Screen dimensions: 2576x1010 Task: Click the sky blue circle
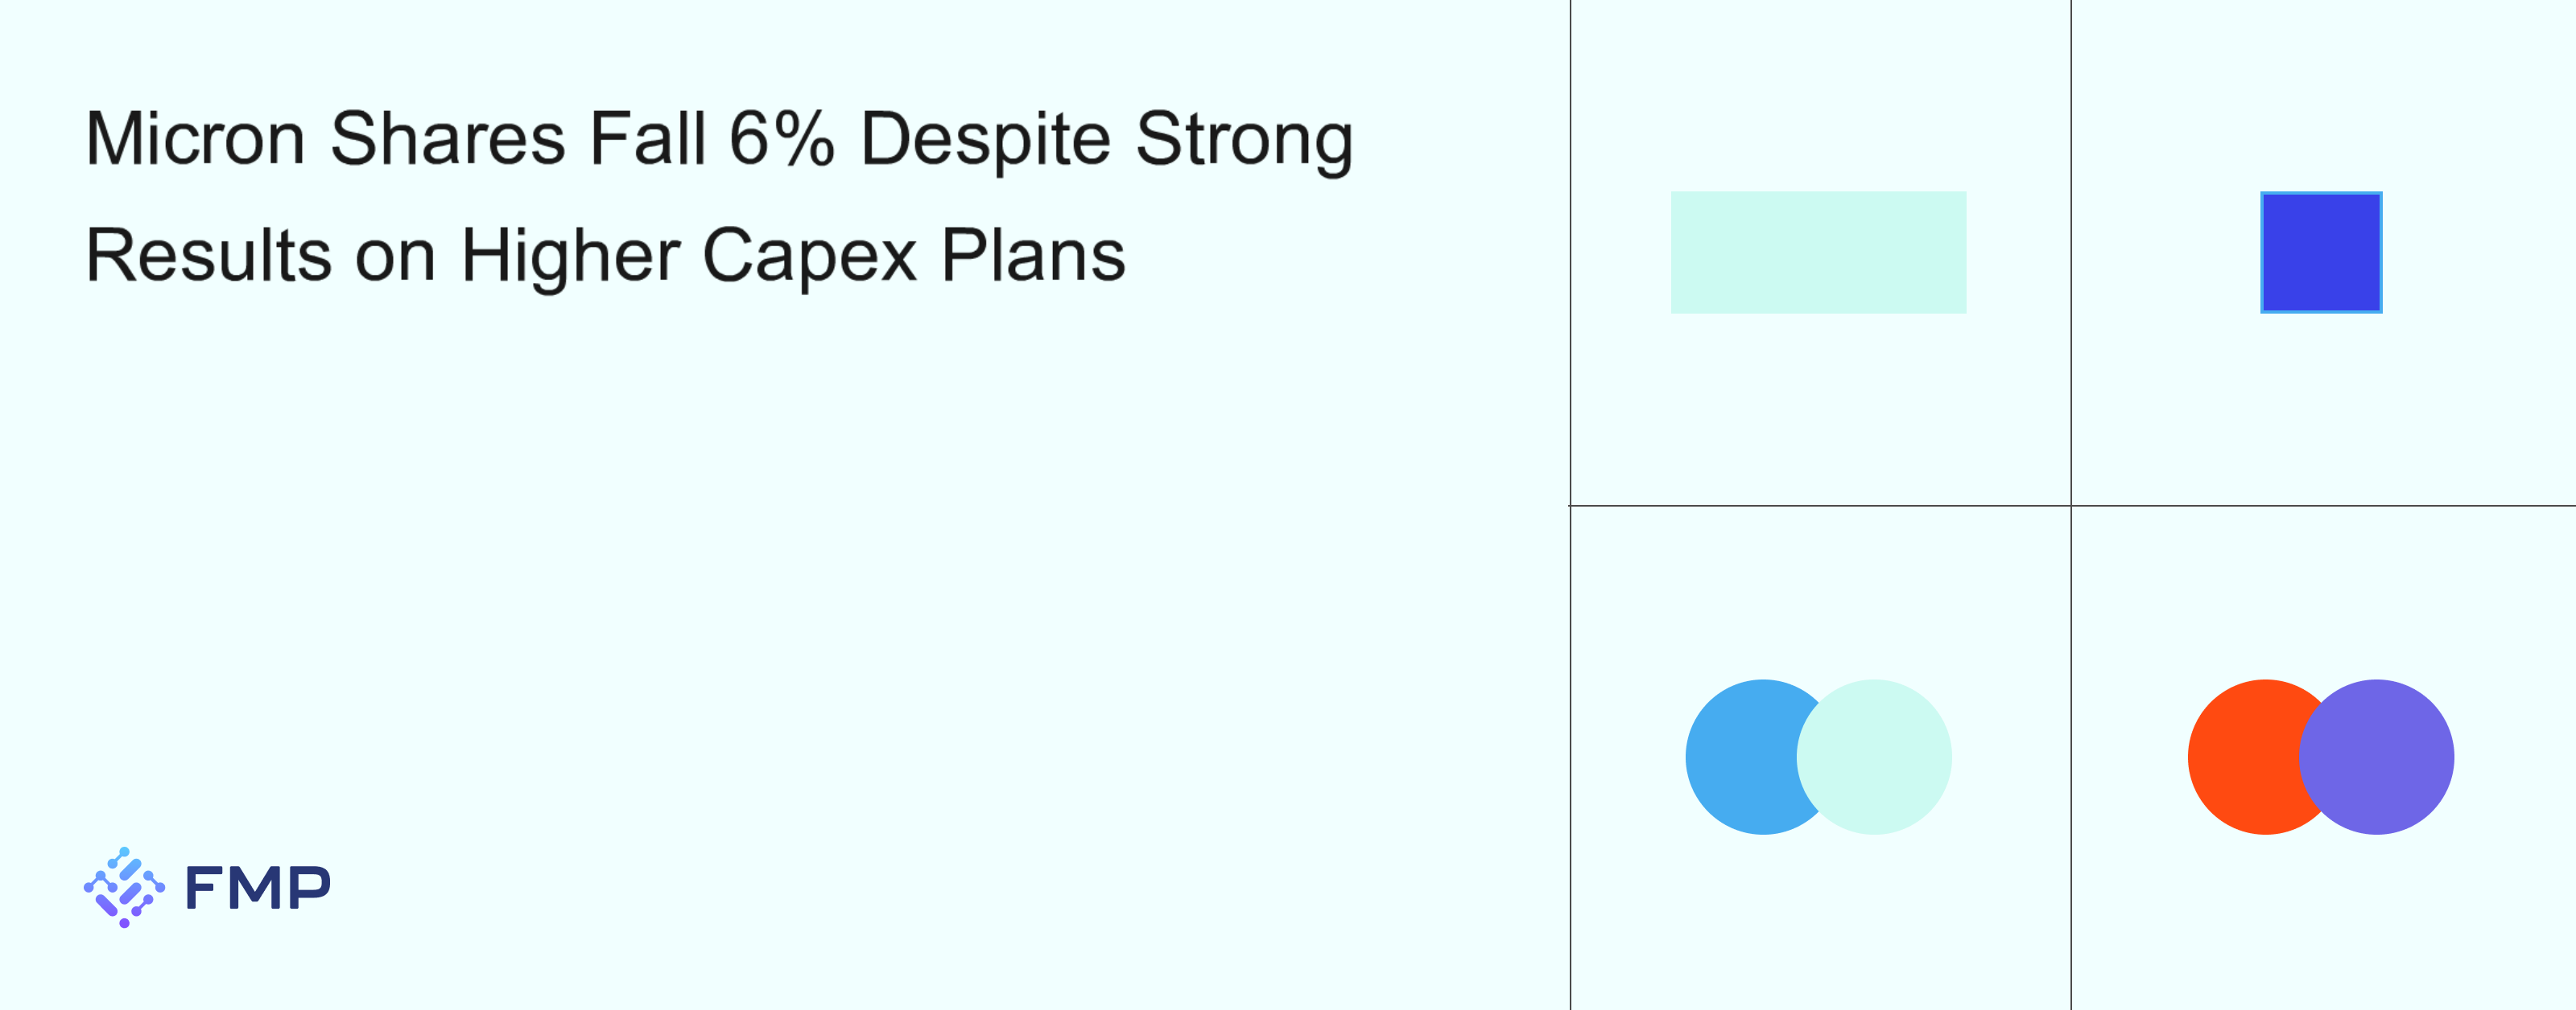click(x=1740, y=757)
